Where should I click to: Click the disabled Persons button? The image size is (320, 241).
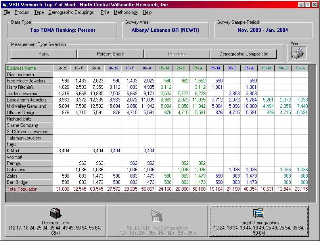click(x=177, y=54)
